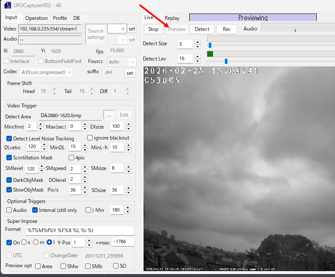
Task: Disable the Scintillation Mask checkbox
Action: 9,158
